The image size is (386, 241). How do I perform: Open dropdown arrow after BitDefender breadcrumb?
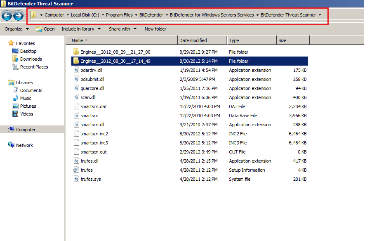[x=167, y=15]
